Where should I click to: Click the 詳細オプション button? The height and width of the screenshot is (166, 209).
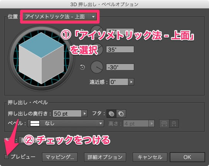(105, 157)
